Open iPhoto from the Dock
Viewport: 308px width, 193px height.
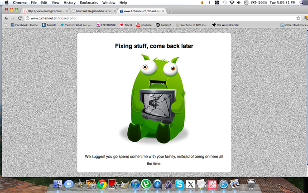pyautogui.click(x=91, y=184)
